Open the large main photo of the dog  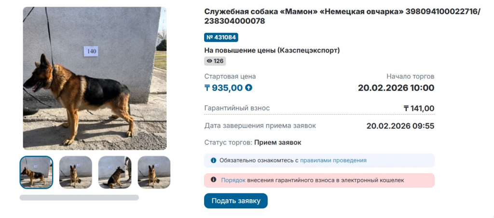pos(95,78)
